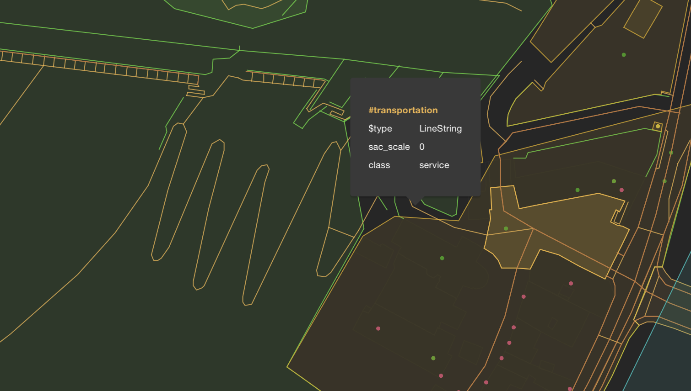
Task: Click the service class value
Action: [434, 165]
